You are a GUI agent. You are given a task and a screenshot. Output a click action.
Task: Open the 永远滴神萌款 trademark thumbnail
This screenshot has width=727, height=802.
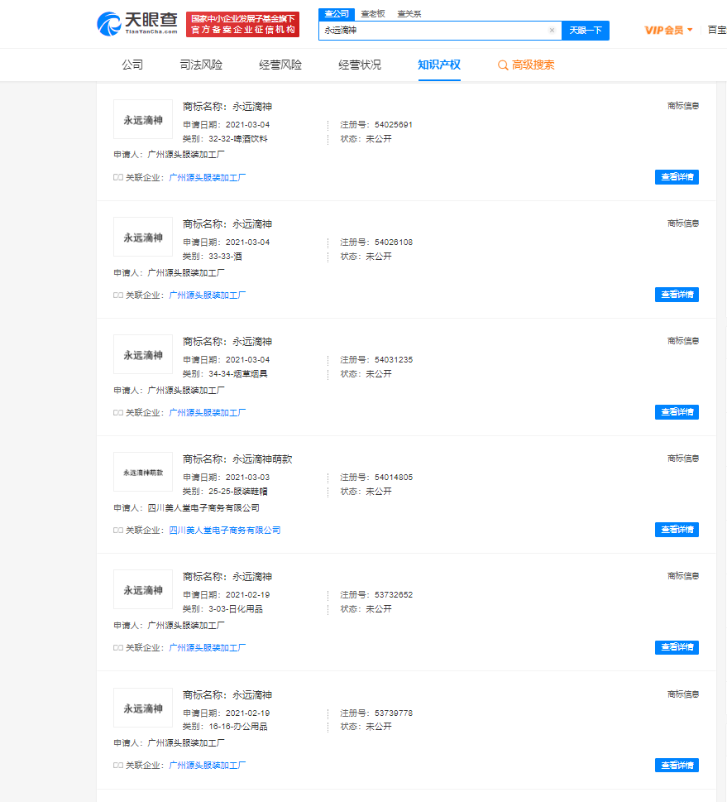(x=143, y=472)
